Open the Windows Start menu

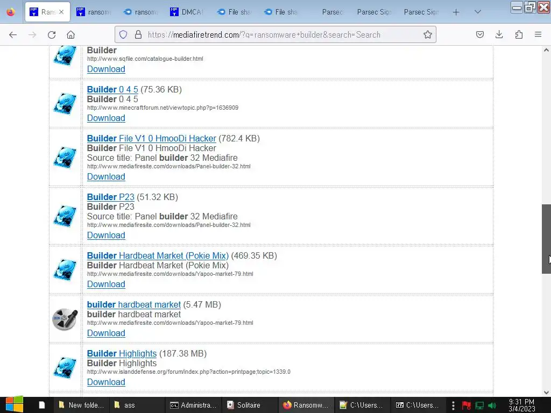pyautogui.click(x=14, y=405)
